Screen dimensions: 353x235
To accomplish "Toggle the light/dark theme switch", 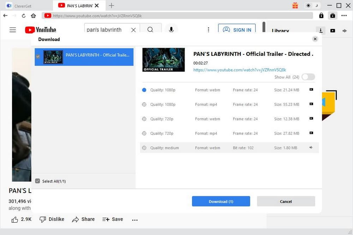I will click(313, 5).
